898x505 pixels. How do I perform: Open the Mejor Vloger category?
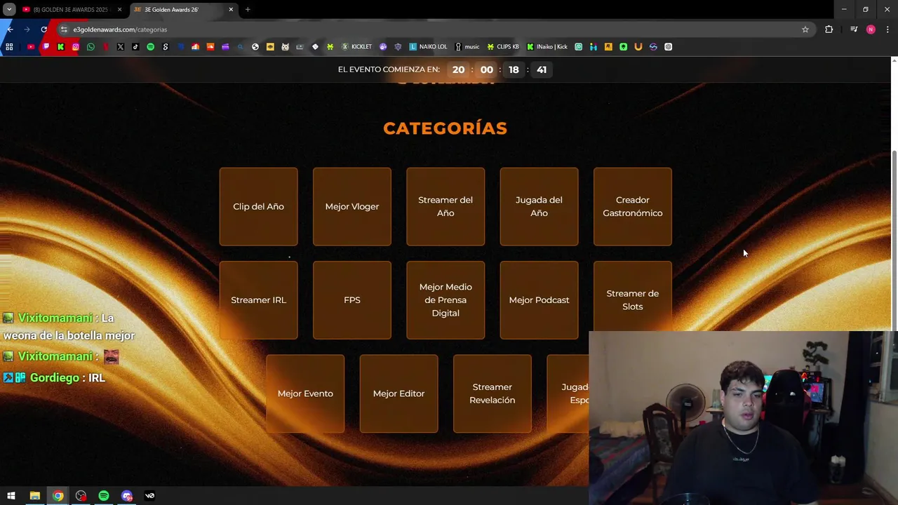[352, 206]
